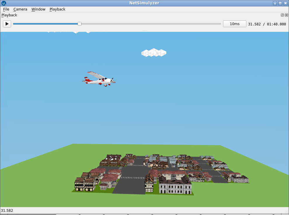Select the red and white airplane
The image size is (289, 215).
(x=99, y=79)
